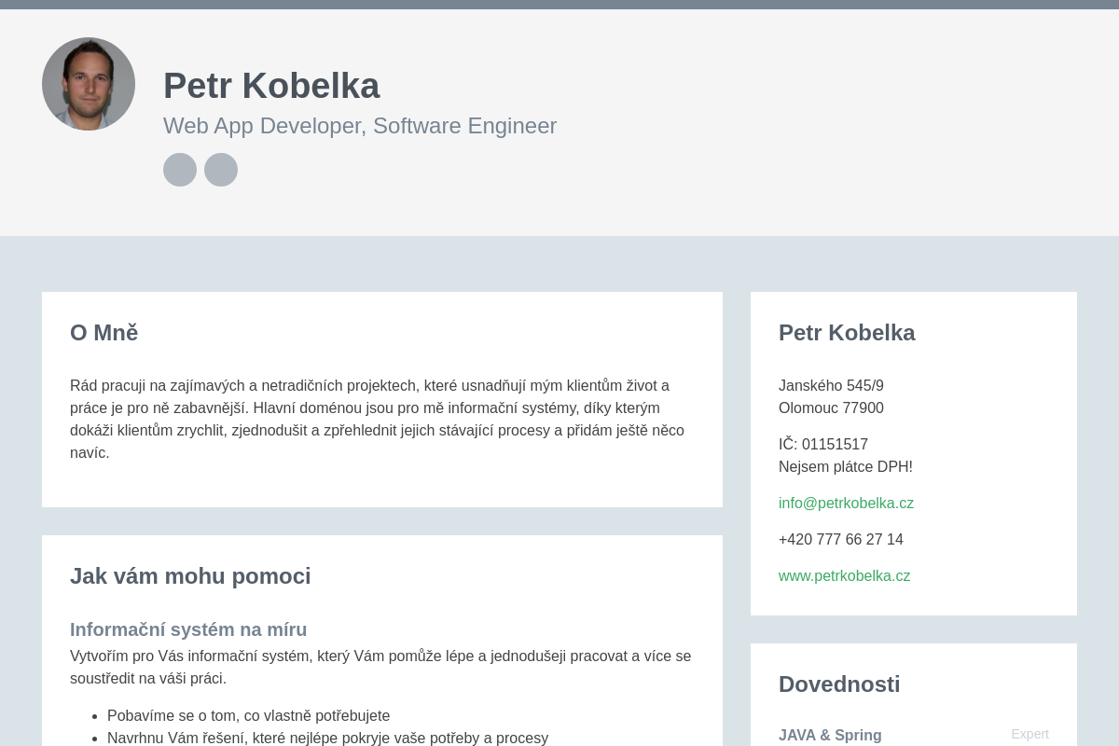Click the phone number +420 777 66 27 14
Image resolution: width=1119 pixels, height=746 pixels.
point(841,540)
